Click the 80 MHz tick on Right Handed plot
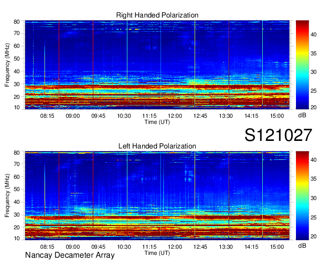This screenshot has height=261, width=322. [x=17, y=22]
